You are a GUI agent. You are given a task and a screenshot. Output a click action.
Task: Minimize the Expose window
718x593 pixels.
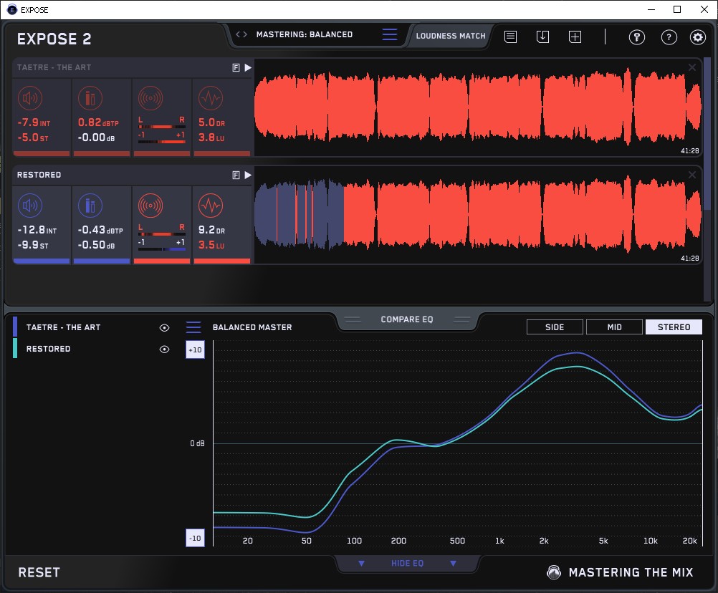tap(651, 9)
